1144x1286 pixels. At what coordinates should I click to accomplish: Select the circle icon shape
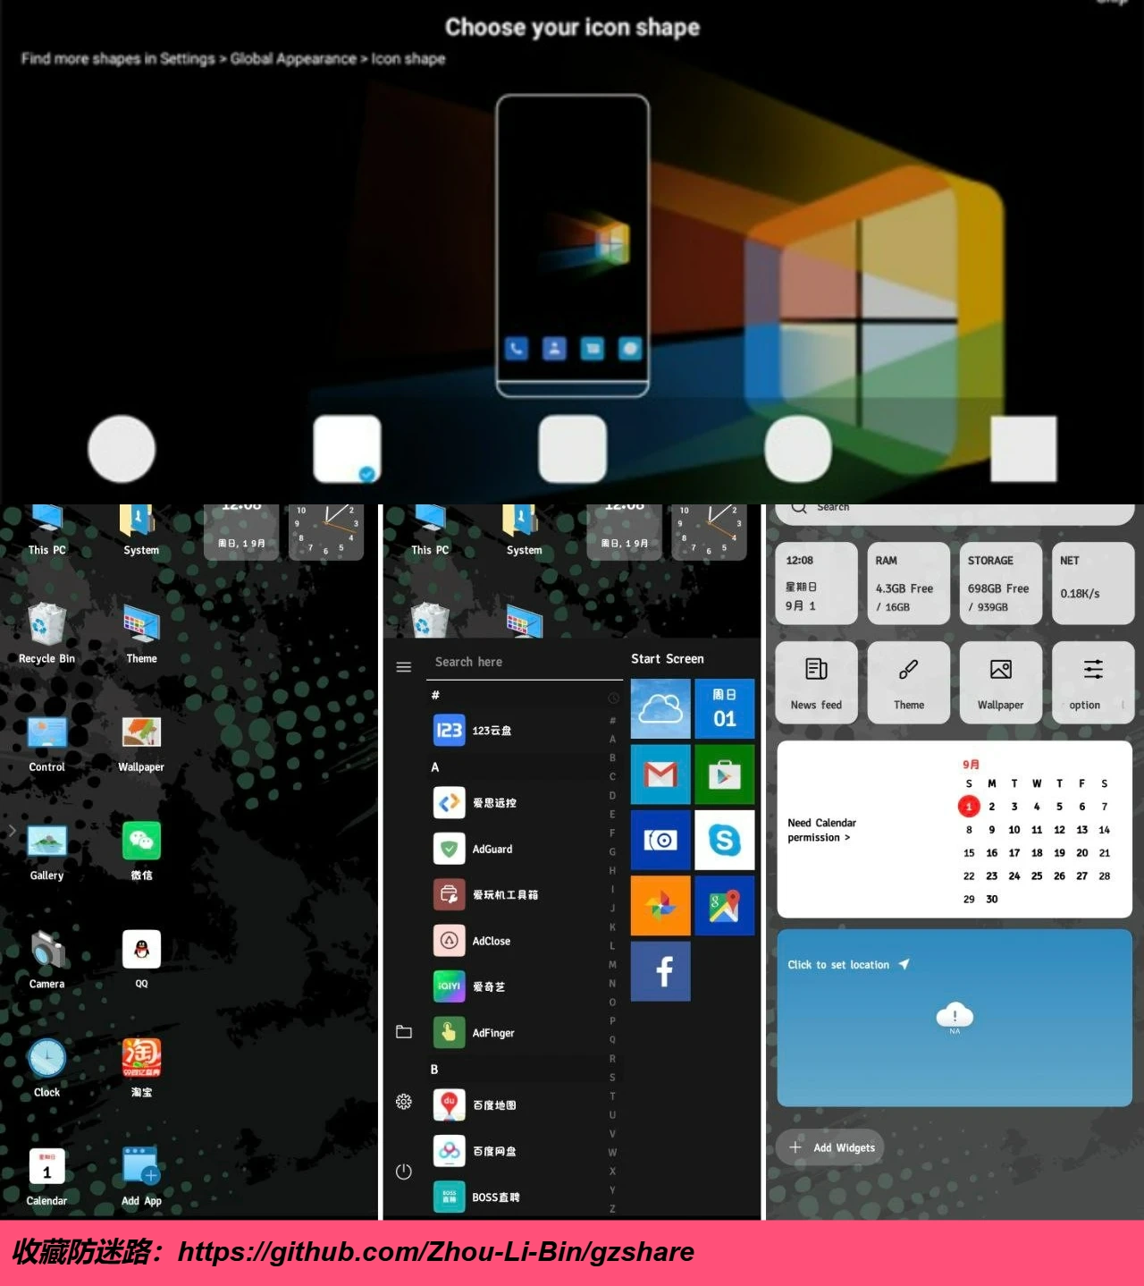tap(122, 449)
